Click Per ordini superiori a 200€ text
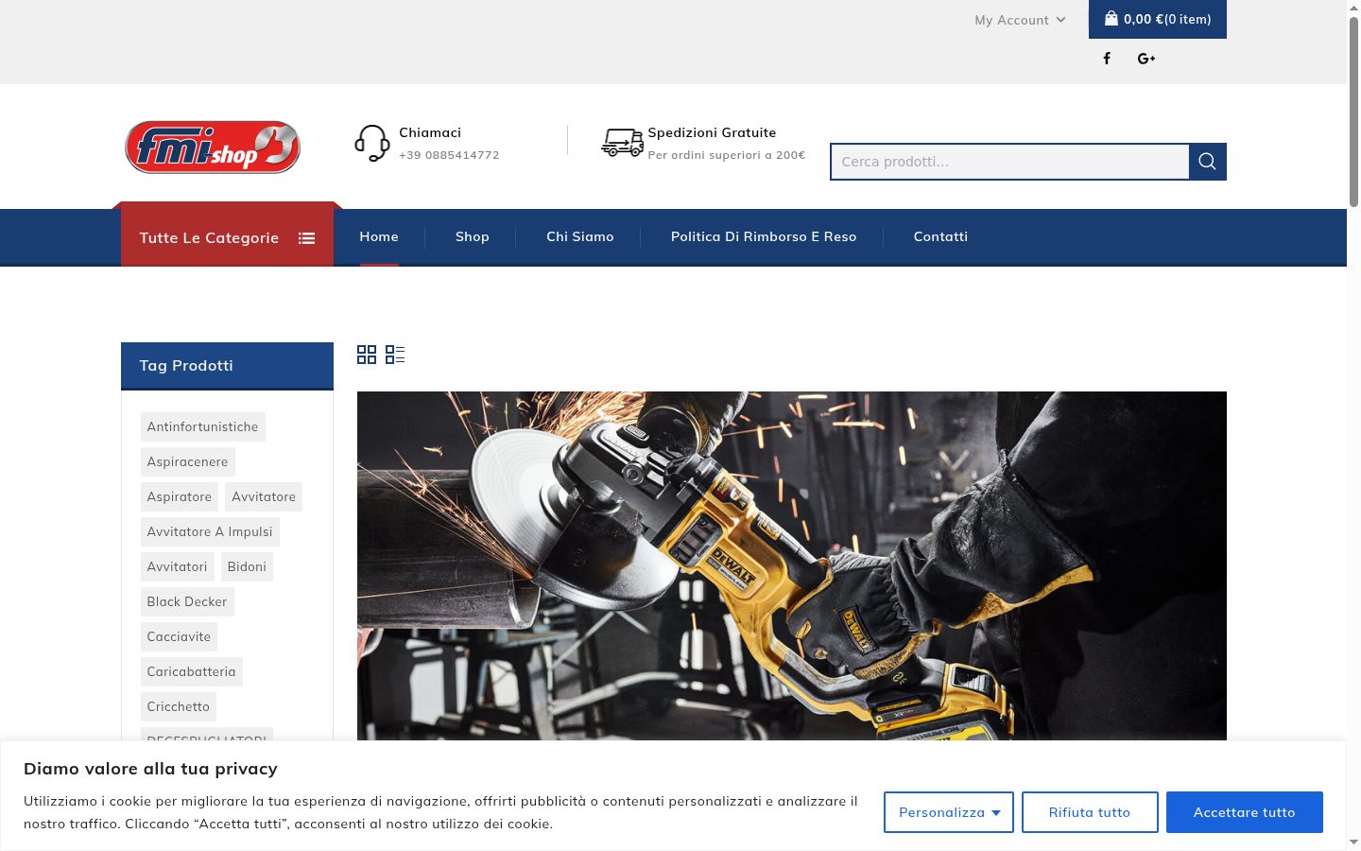Image resolution: width=1361 pixels, height=851 pixels. click(727, 155)
